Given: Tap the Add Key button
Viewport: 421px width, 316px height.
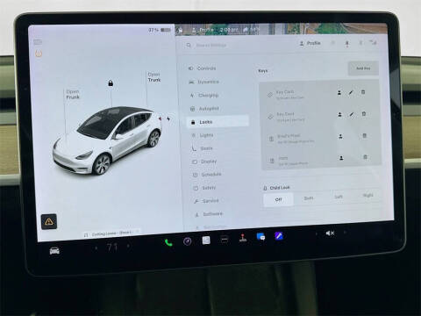Looking at the screenshot, I should point(363,68).
